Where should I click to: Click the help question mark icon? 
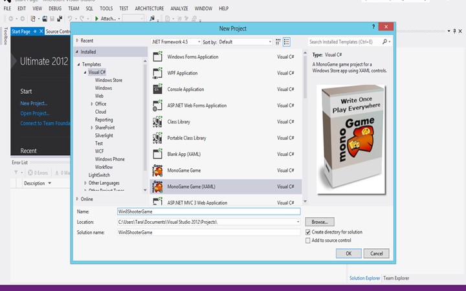tap(373, 28)
